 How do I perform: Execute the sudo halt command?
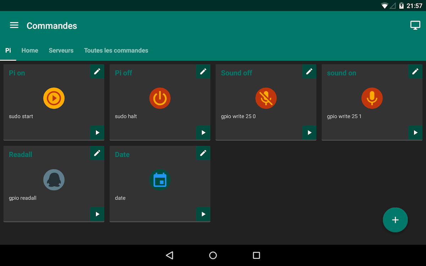203,133
